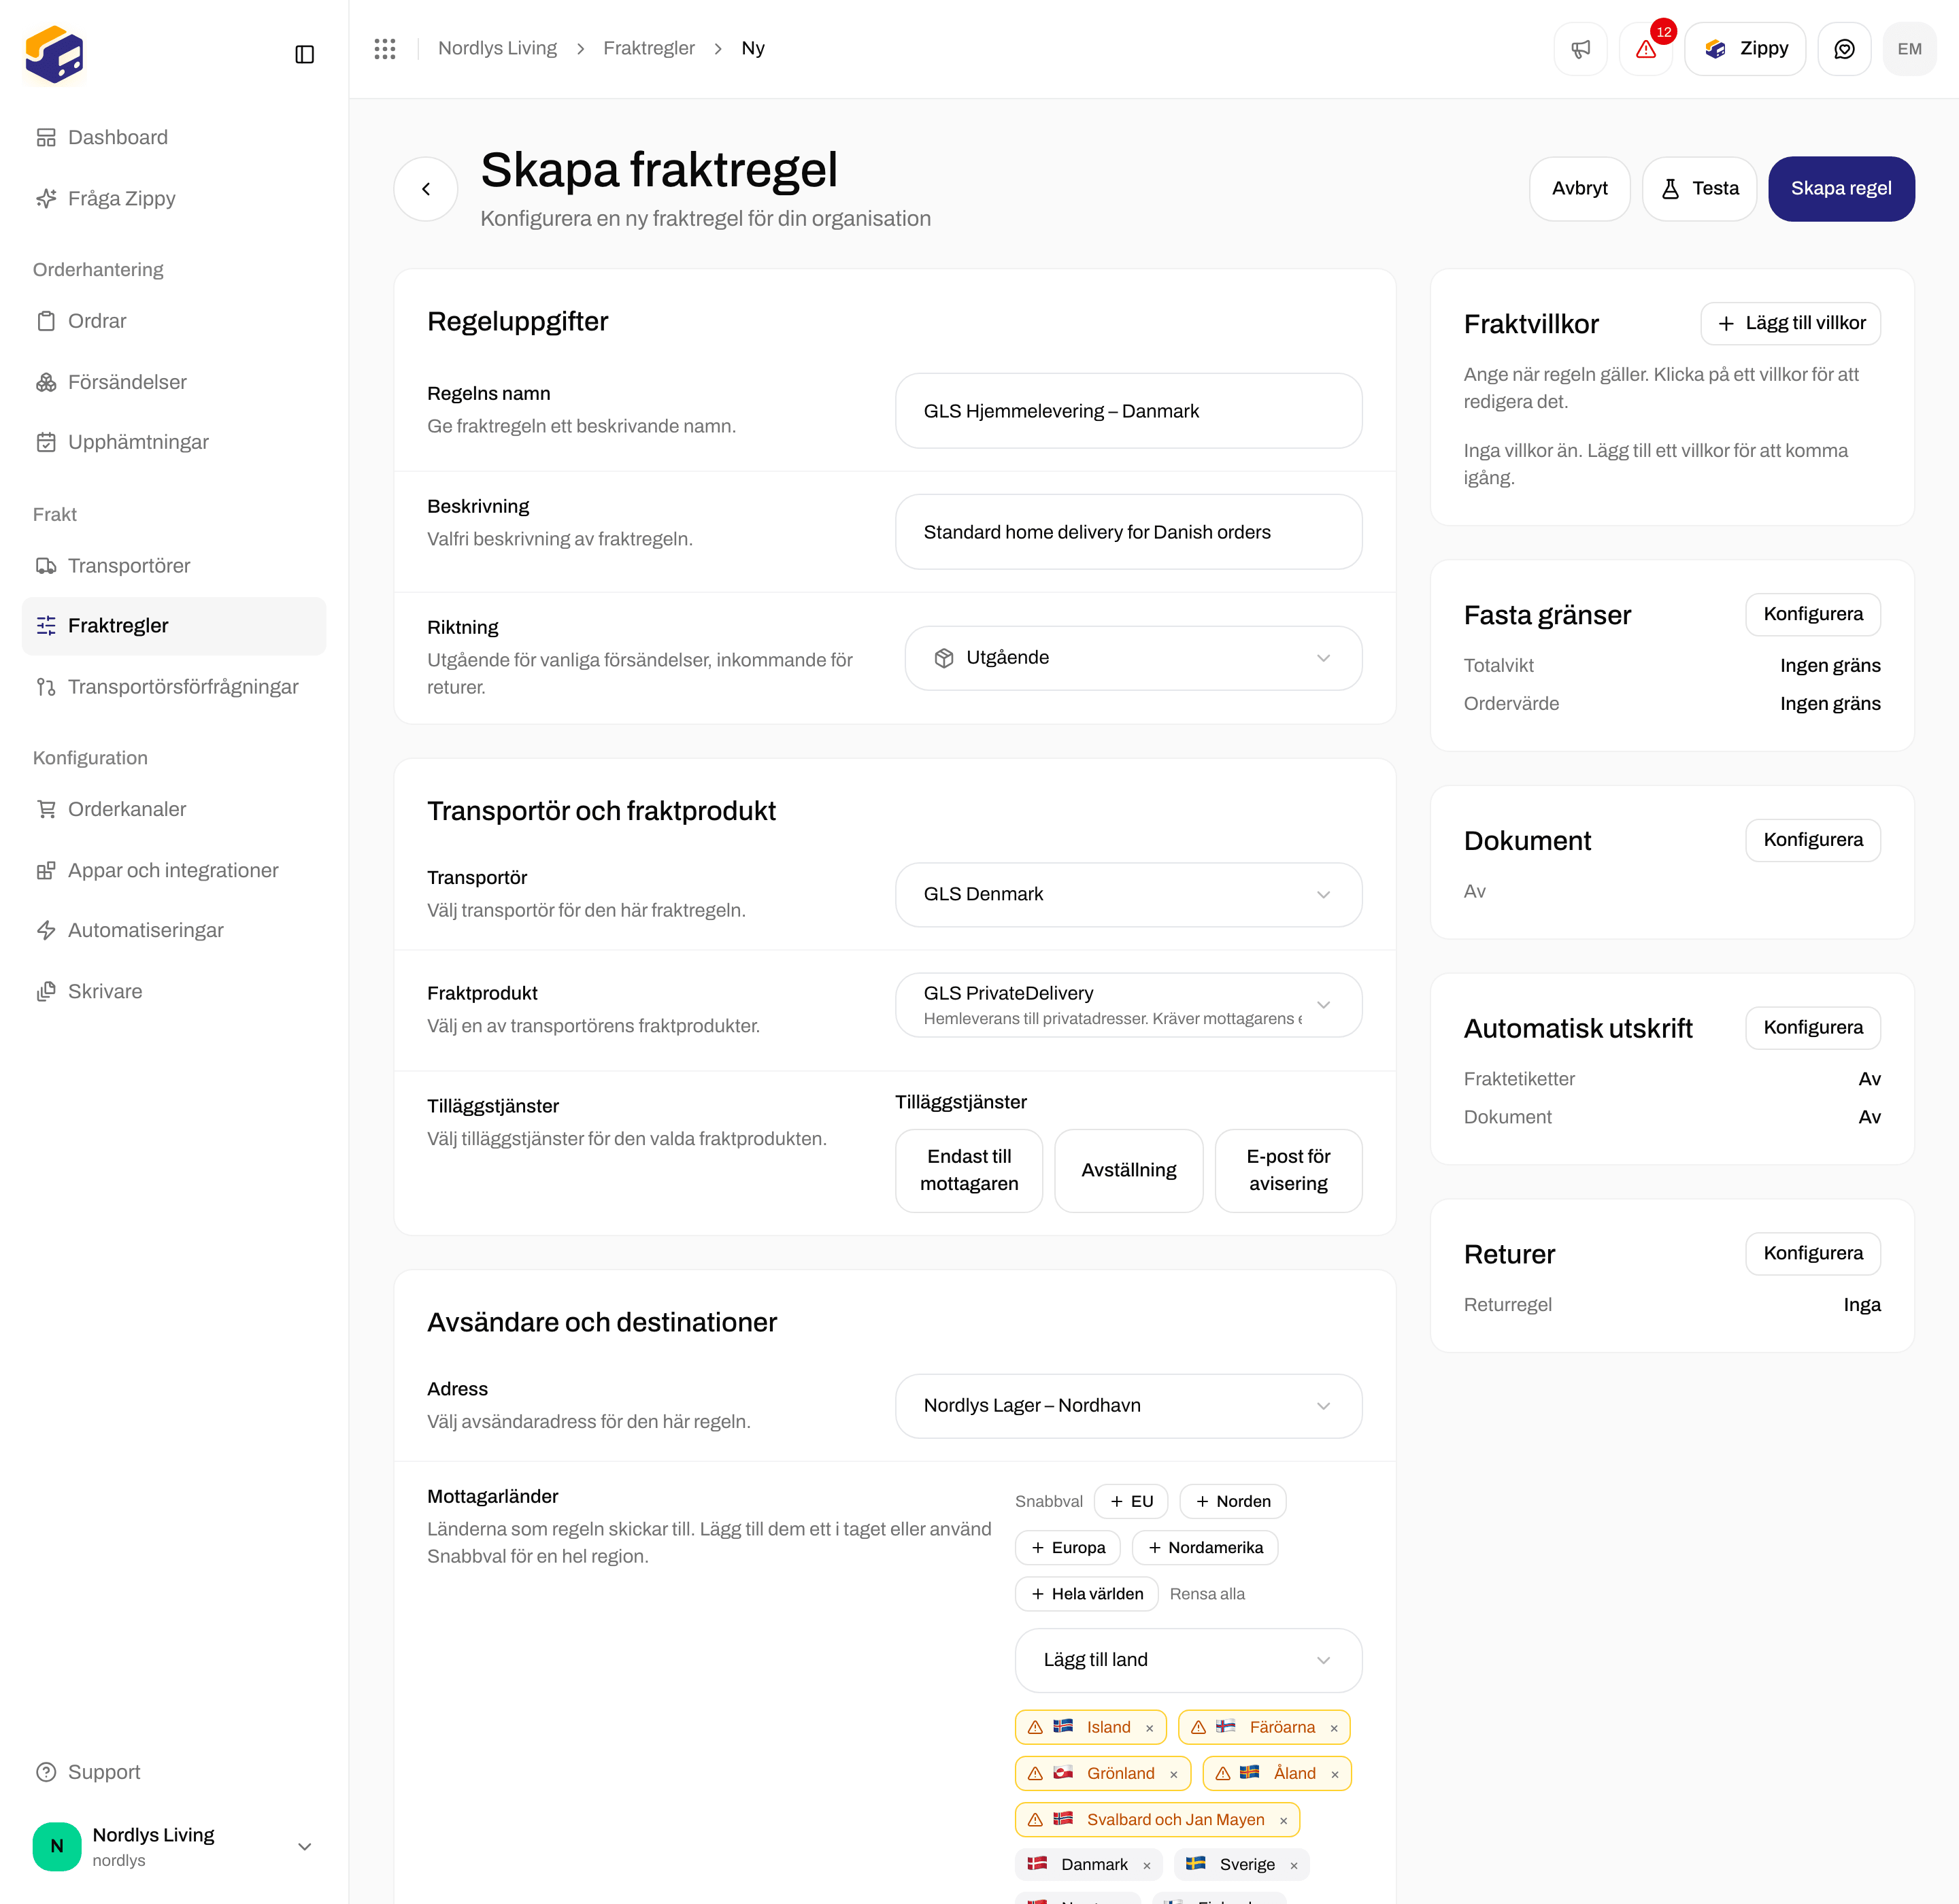Screen dimensions: 1959x1904
Task: Open the Lägg till land dropdown
Action: pyautogui.click(x=1188, y=1660)
